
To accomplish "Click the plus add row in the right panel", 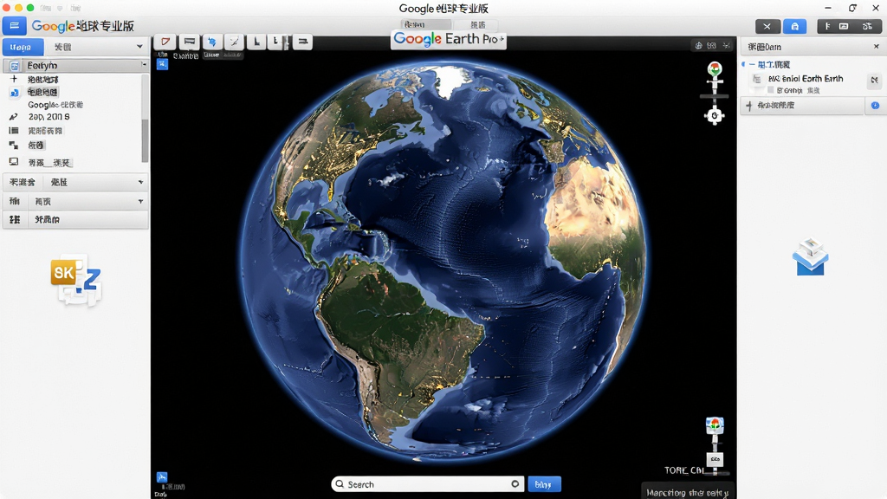I will [x=802, y=106].
